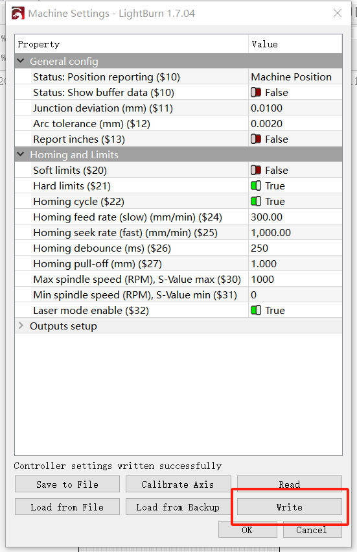Toggle Homing cycle ($22) switch
The width and height of the screenshot is (357, 552).
(x=256, y=201)
